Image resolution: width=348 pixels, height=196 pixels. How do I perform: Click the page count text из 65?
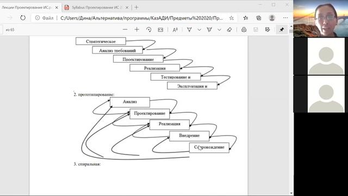click(10, 29)
